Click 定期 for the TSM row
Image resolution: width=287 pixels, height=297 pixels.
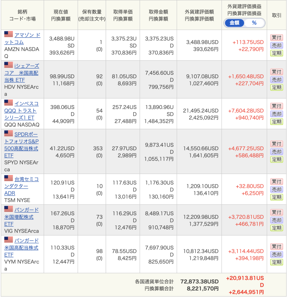tap(277, 197)
